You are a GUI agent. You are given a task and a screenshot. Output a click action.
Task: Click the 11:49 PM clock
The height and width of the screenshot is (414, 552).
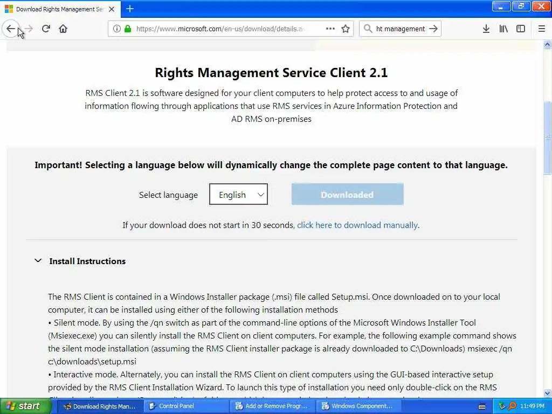tap(532, 406)
